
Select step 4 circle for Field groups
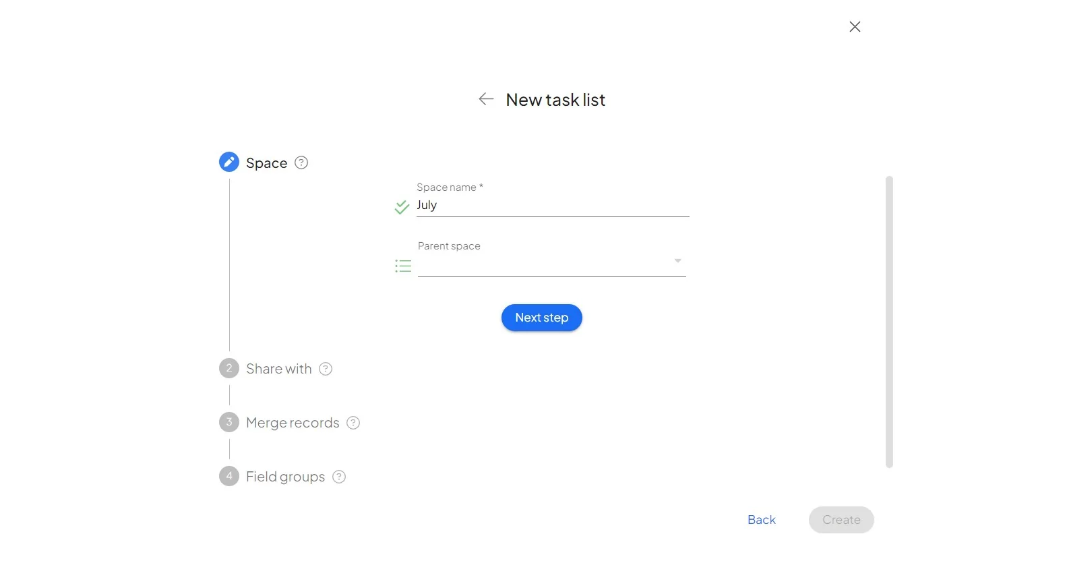229,476
